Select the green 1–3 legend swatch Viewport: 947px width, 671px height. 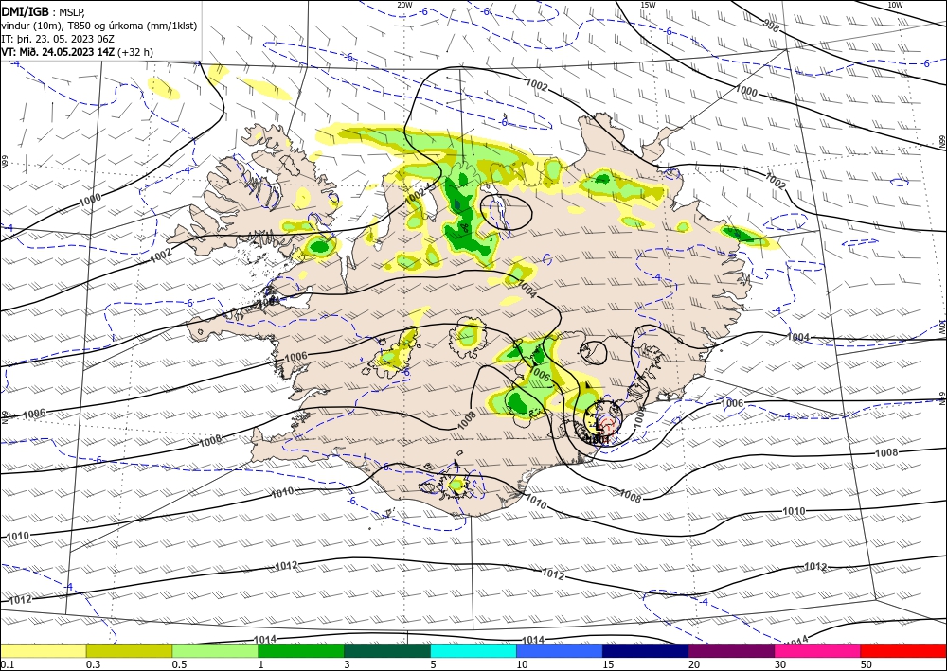coord(301,650)
